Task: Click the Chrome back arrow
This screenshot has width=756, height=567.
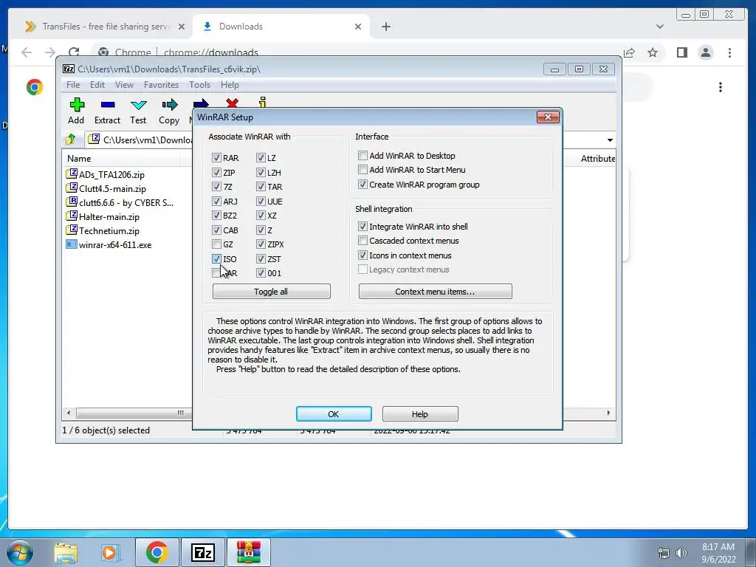Action: tap(27, 52)
